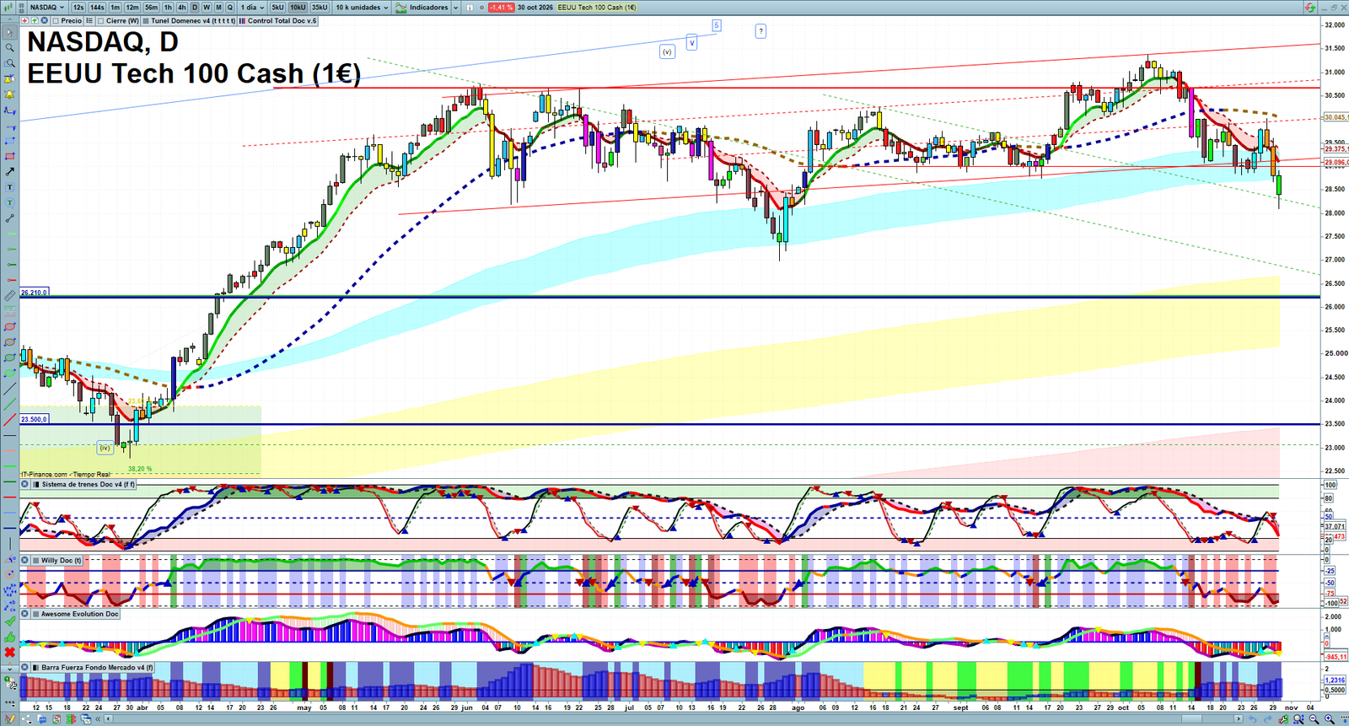Select the zoom-area rectangle tool
The width and height of the screenshot is (1349, 726).
click(9, 63)
